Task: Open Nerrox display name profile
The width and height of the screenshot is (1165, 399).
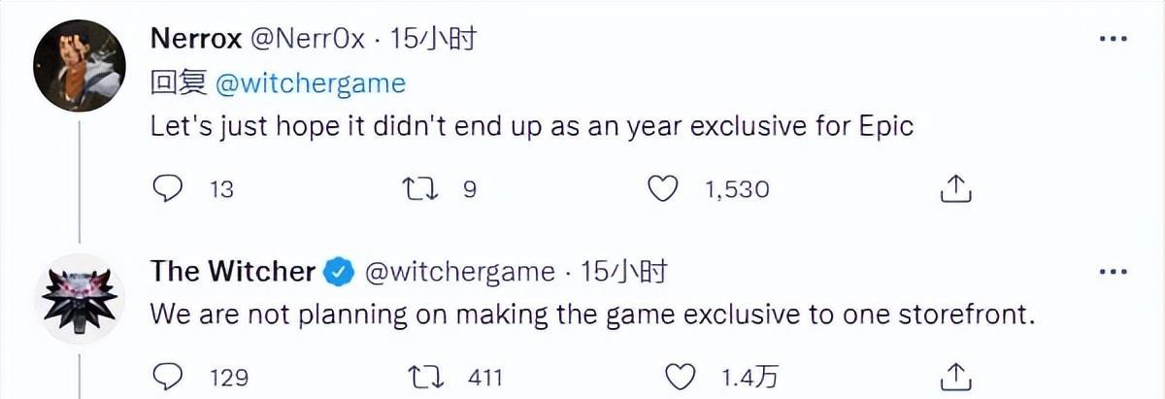Action: [x=197, y=40]
